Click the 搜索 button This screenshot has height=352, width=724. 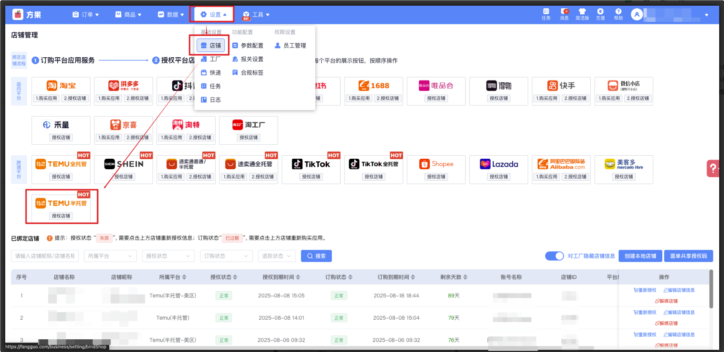(316, 256)
